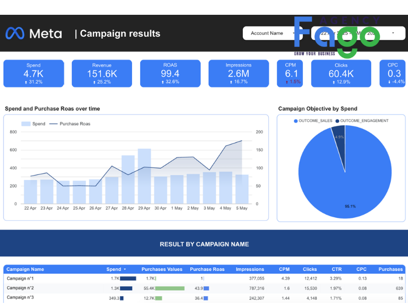
Task: Click the Campaign results header title
Action: tap(120, 34)
